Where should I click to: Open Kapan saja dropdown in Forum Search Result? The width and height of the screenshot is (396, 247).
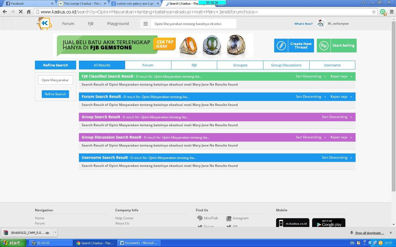341,97
